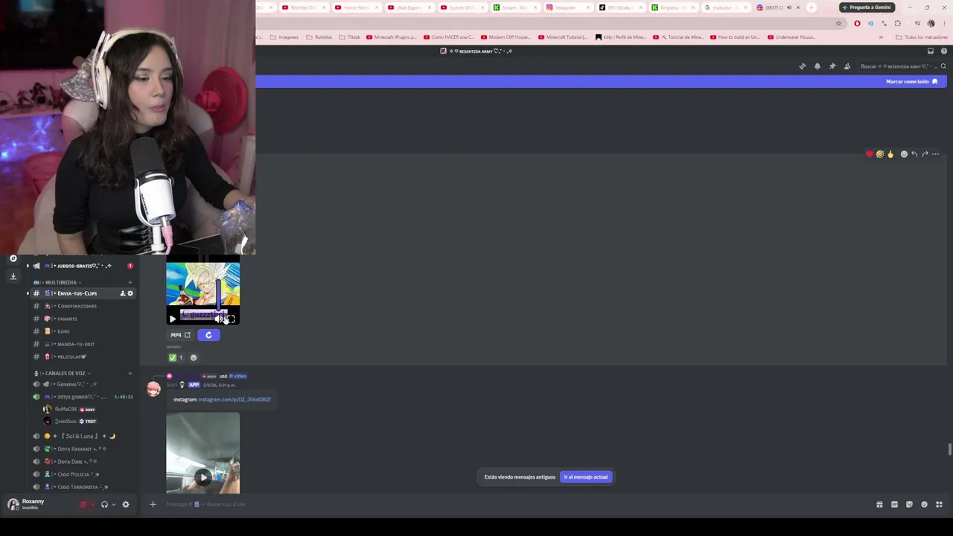Play the Goku video clip

coord(172,319)
